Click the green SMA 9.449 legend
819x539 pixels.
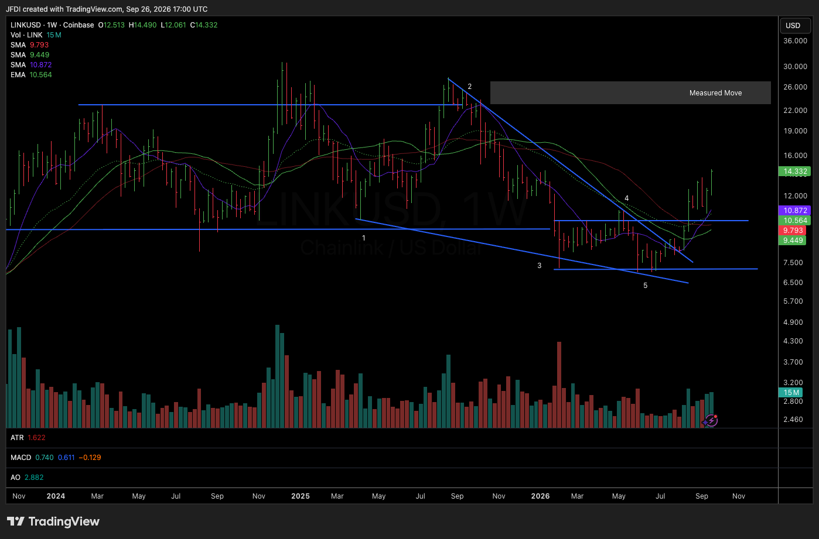[30, 55]
